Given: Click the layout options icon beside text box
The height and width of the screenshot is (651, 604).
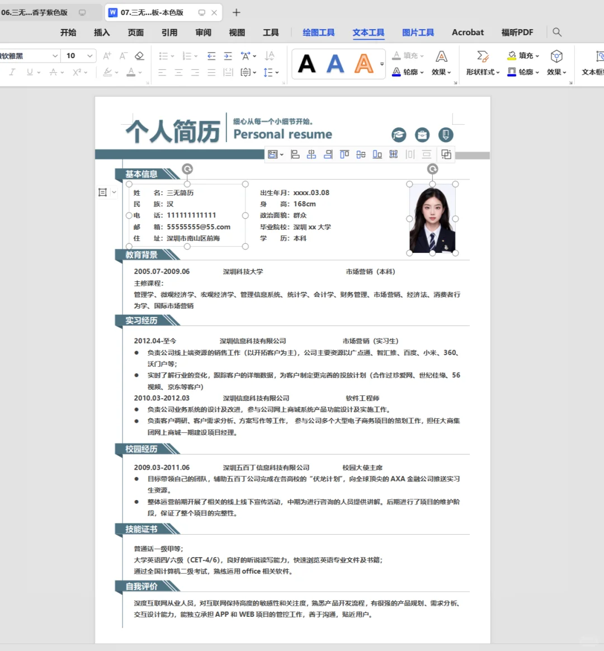Looking at the screenshot, I should pos(102,192).
